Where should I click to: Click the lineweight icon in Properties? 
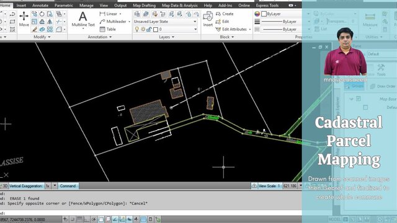pyautogui.click(x=257, y=22)
